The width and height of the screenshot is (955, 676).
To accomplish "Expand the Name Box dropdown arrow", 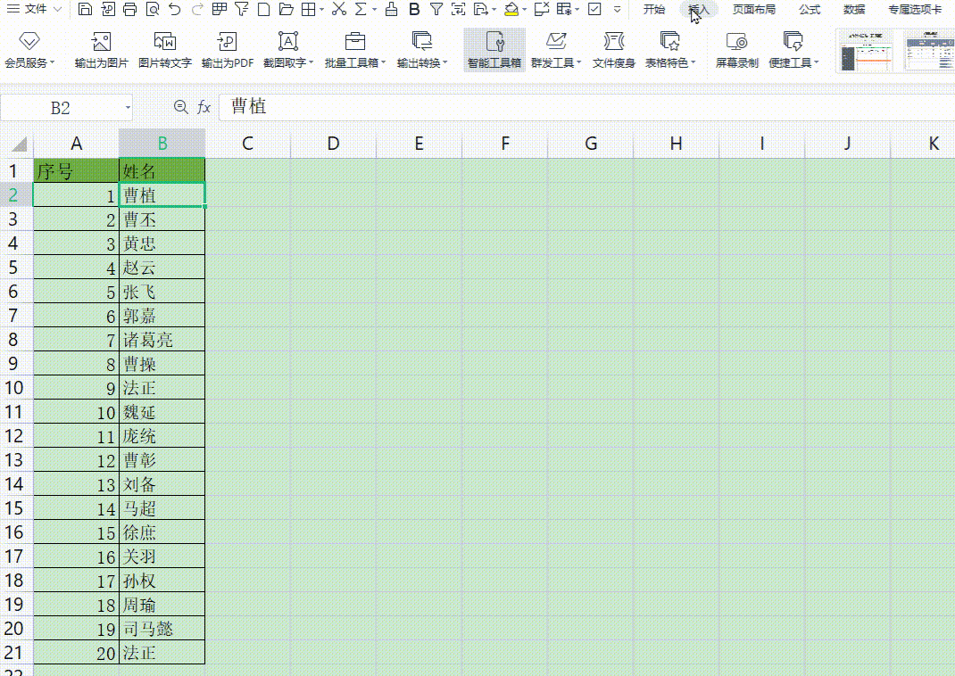I will coord(128,108).
